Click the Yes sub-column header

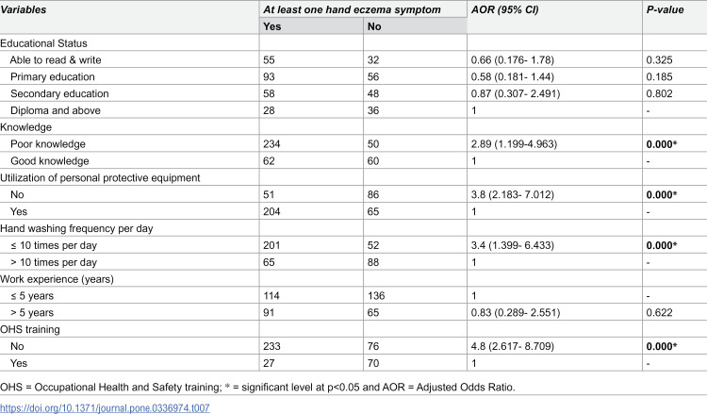pos(271,26)
